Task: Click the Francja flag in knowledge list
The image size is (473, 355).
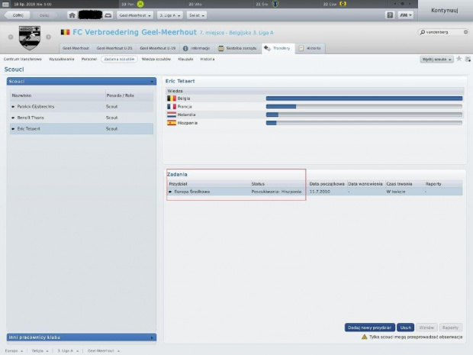Action: (x=172, y=107)
